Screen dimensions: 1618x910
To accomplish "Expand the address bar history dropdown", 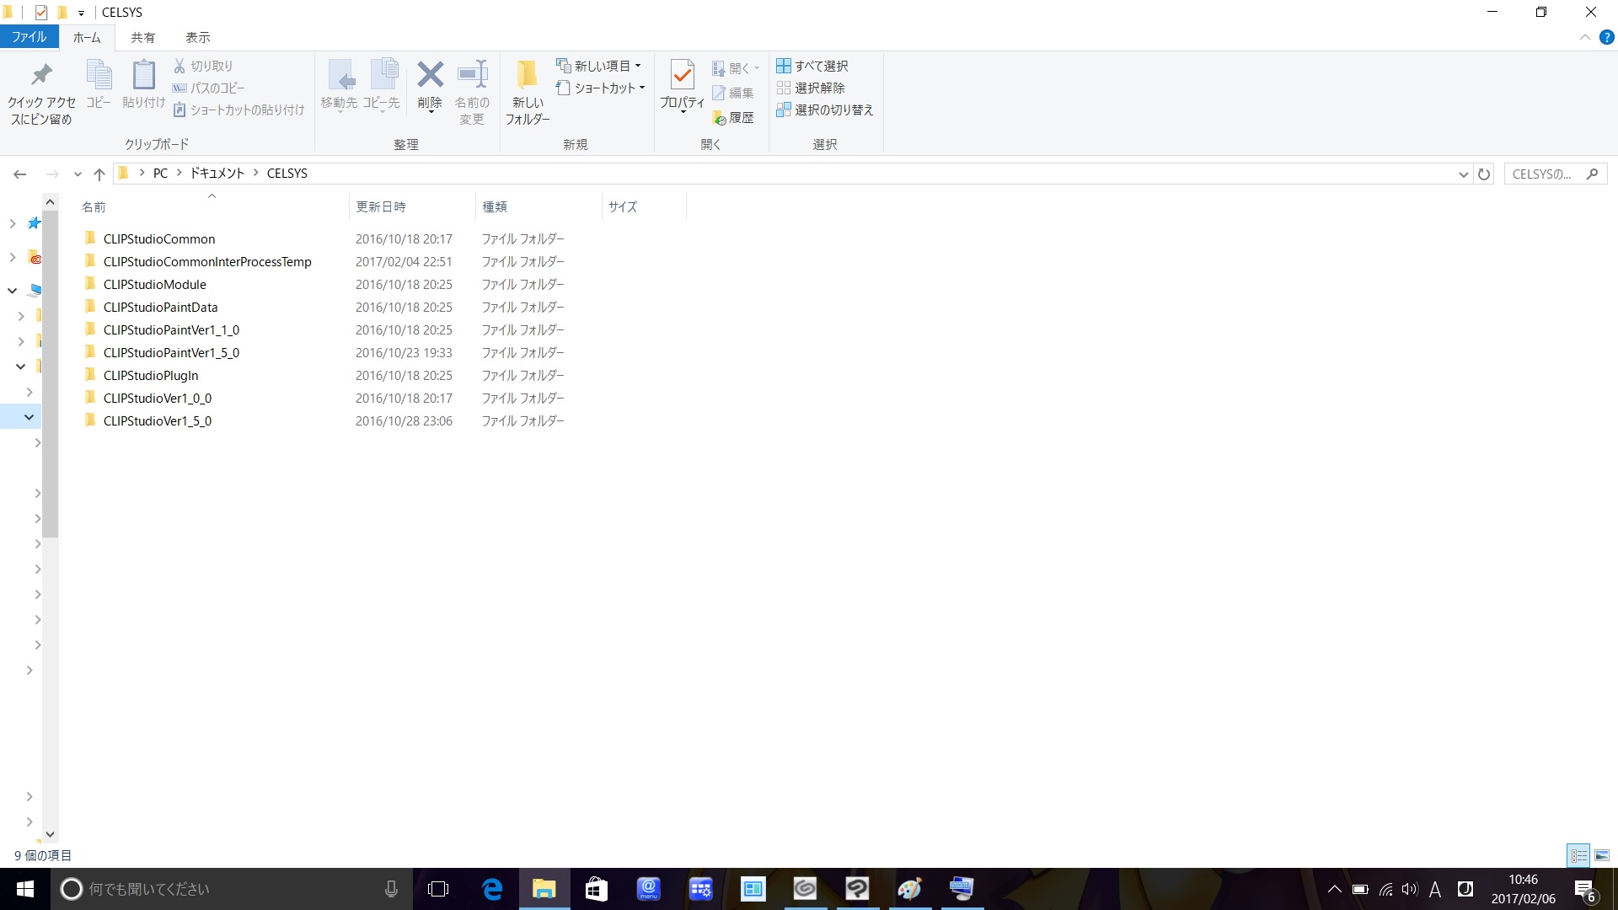I will click(1463, 174).
